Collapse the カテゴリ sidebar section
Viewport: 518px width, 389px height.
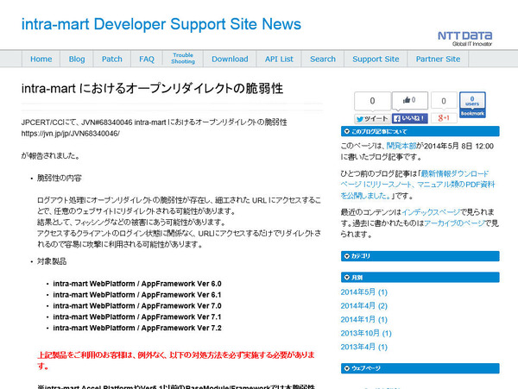coord(345,256)
